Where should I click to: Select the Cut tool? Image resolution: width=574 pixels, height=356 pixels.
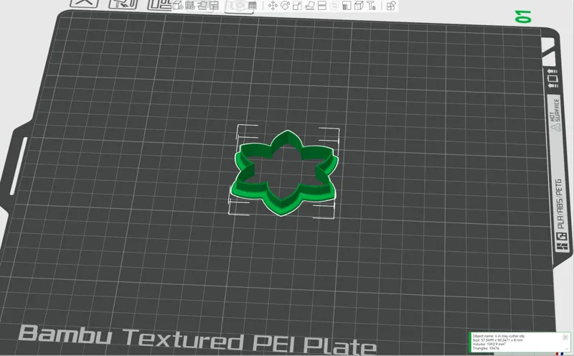[322, 5]
